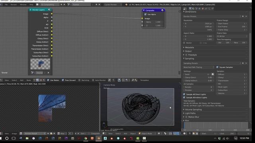The height and width of the screenshot is (143, 255).
Task: Open the Branched Path Tracing integrator dropdown
Action: click(199, 67)
